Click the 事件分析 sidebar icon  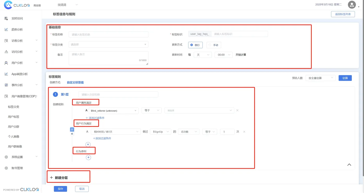(6, 85)
